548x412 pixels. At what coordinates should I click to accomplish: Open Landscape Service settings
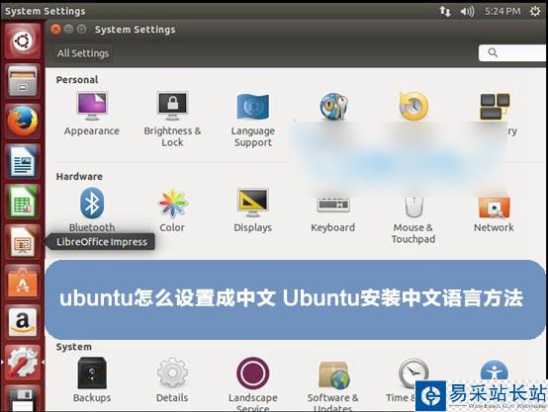(252, 383)
